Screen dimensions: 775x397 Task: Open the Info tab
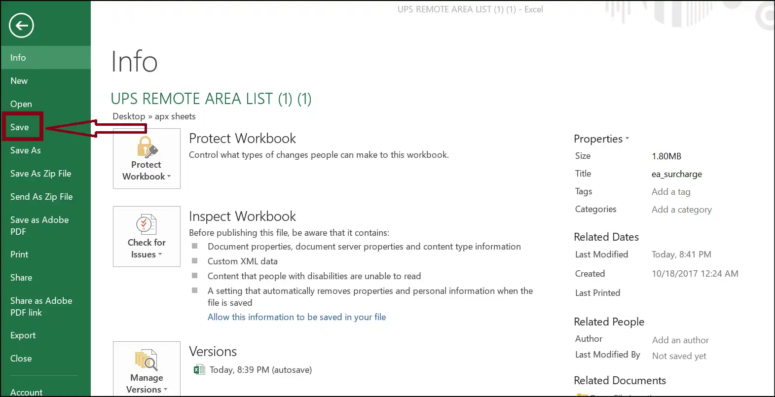coord(45,58)
